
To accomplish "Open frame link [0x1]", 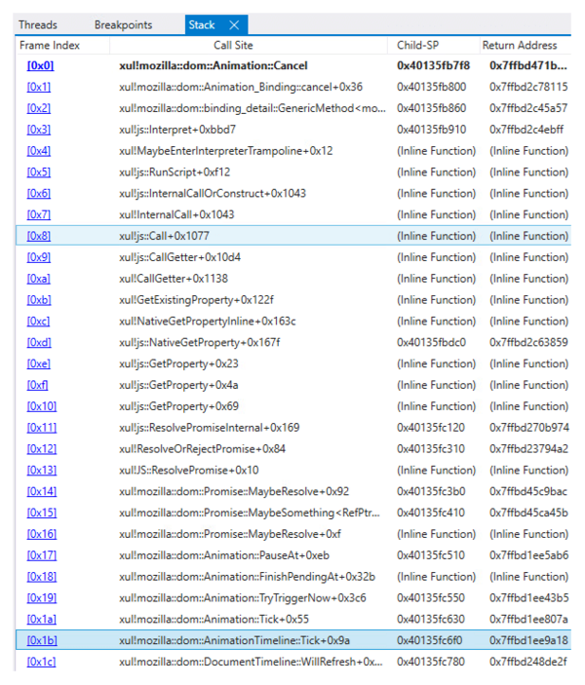I will tap(39, 87).
